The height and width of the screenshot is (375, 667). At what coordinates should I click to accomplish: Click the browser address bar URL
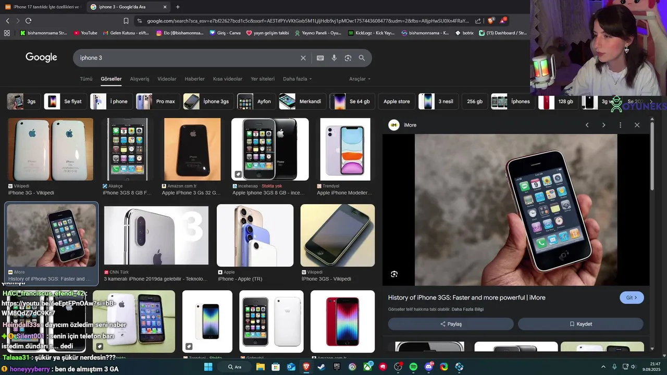[307, 21]
